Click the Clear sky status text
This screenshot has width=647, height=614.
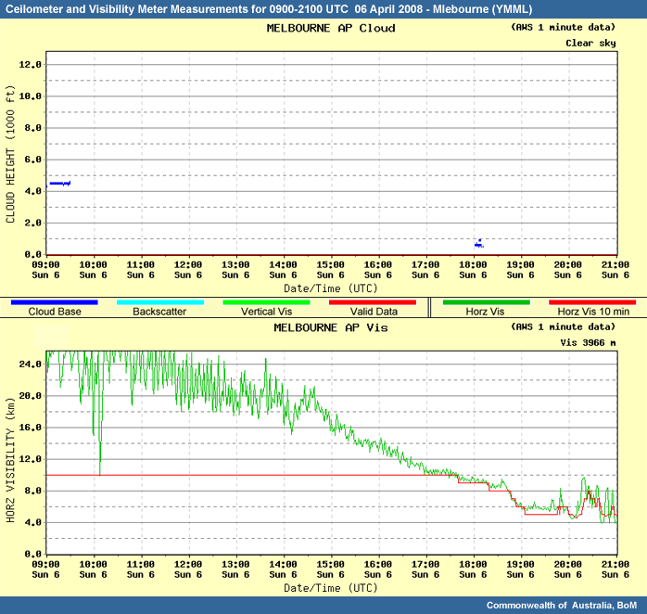(x=590, y=44)
